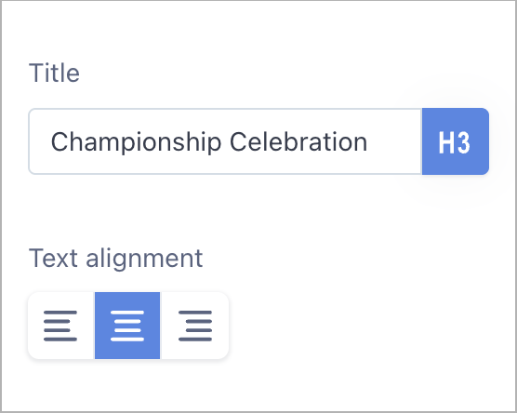Click the word "Celebration" in the title box
The width and height of the screenshot is (517, 413).
click(298, 141)
